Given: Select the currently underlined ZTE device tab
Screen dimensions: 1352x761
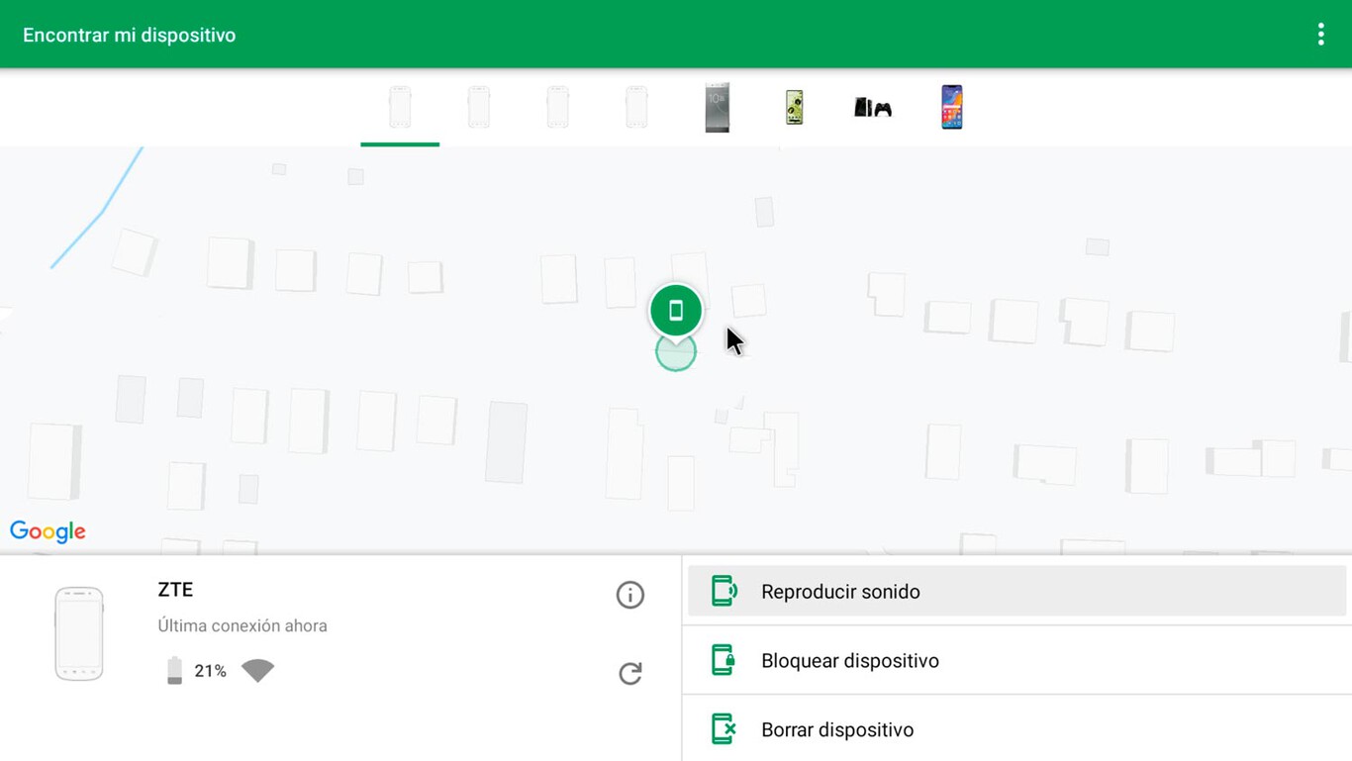Looking at the screenshot, I should coord(400,106).
